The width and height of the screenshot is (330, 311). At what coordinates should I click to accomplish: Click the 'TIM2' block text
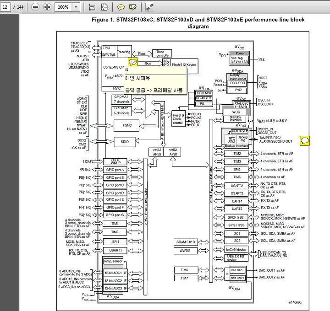237,154
